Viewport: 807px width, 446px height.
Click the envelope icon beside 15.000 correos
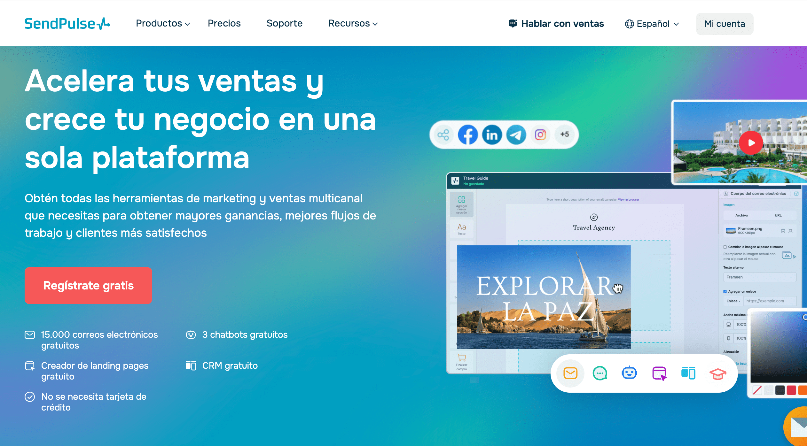tap(30, 335)
